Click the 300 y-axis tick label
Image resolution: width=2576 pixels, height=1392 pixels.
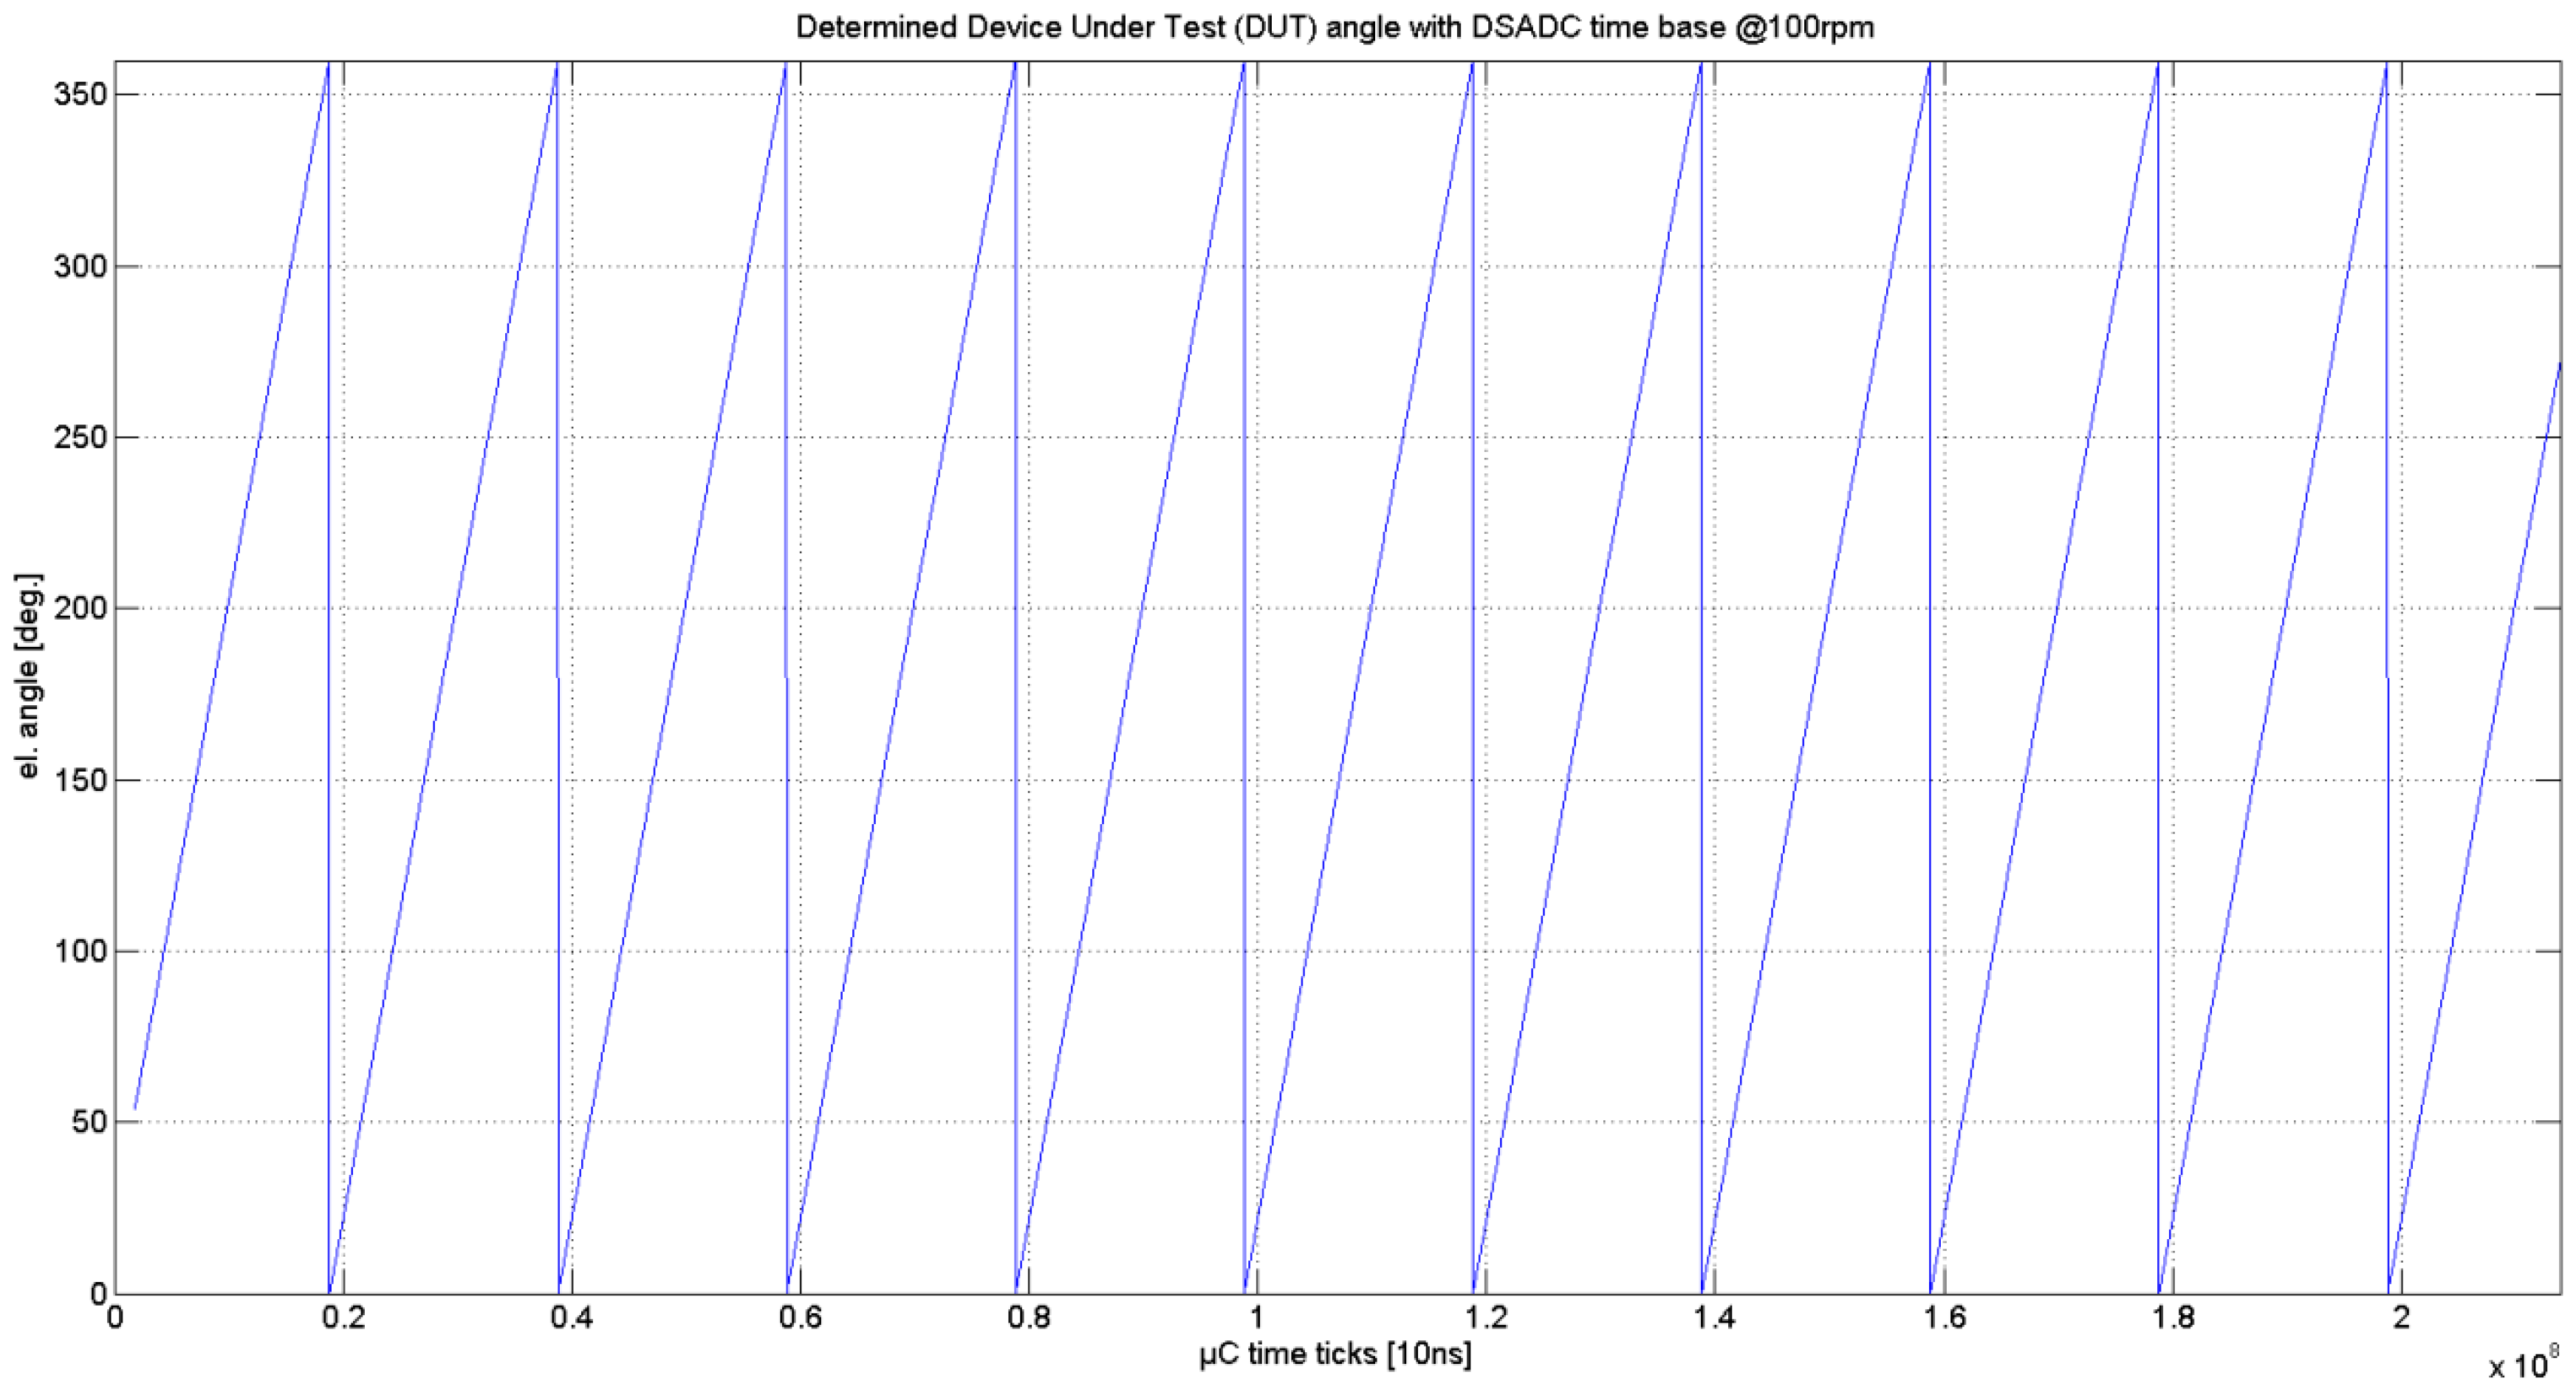coord(80,266)
